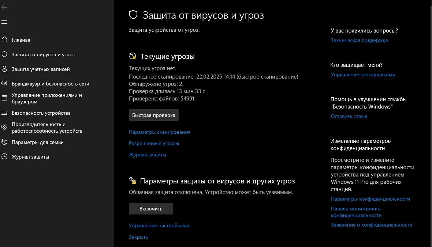The height and width of the screenshot is (247, 432).
Task: Click the shield icon in sidebar
Action: [4, 54]
